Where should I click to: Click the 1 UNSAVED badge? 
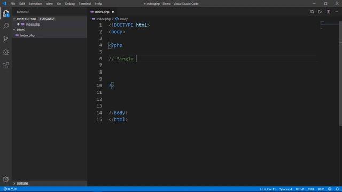point(46,19)
